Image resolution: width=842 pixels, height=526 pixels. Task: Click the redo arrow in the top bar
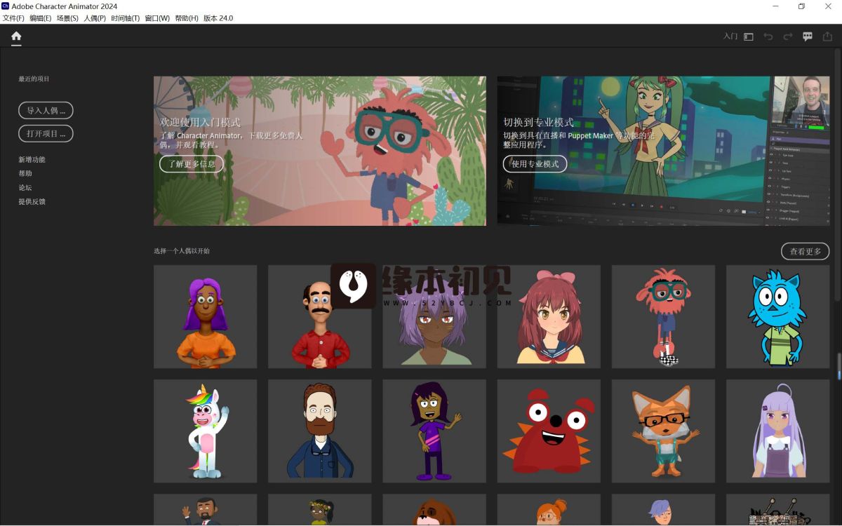coord(788,36)
